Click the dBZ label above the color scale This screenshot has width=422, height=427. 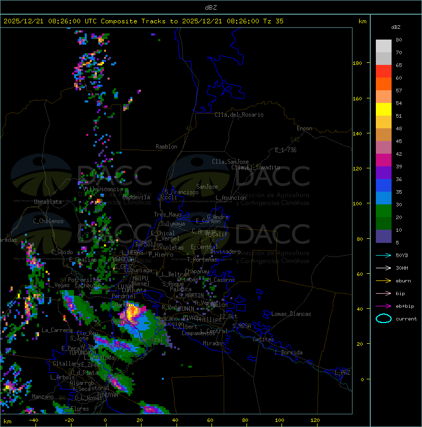point(396,27)
